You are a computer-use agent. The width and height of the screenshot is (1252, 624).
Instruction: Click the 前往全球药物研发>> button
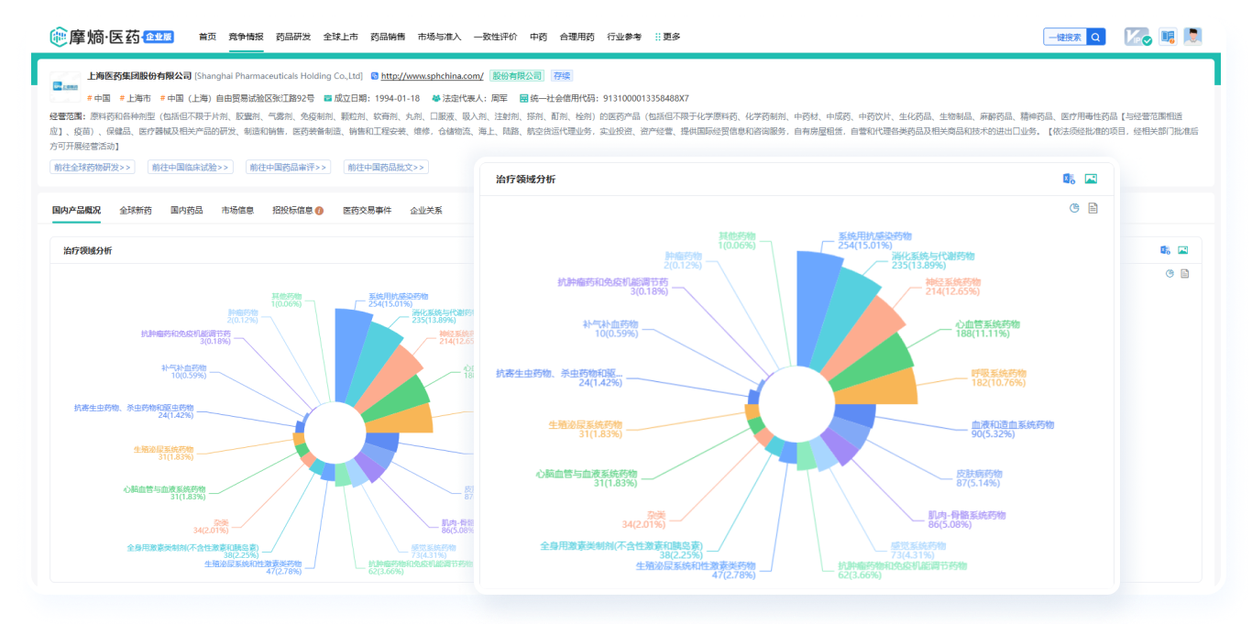tap(93, 167)
